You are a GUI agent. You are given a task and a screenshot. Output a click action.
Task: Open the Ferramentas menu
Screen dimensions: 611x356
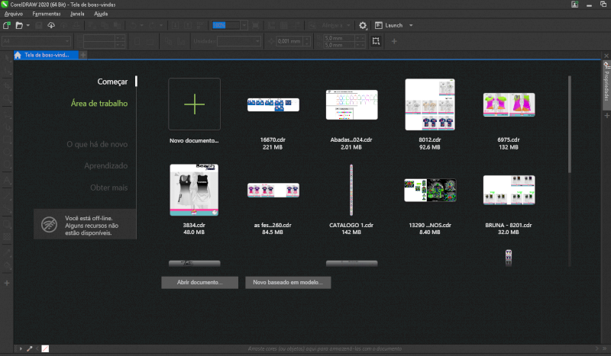click(47, 14)
